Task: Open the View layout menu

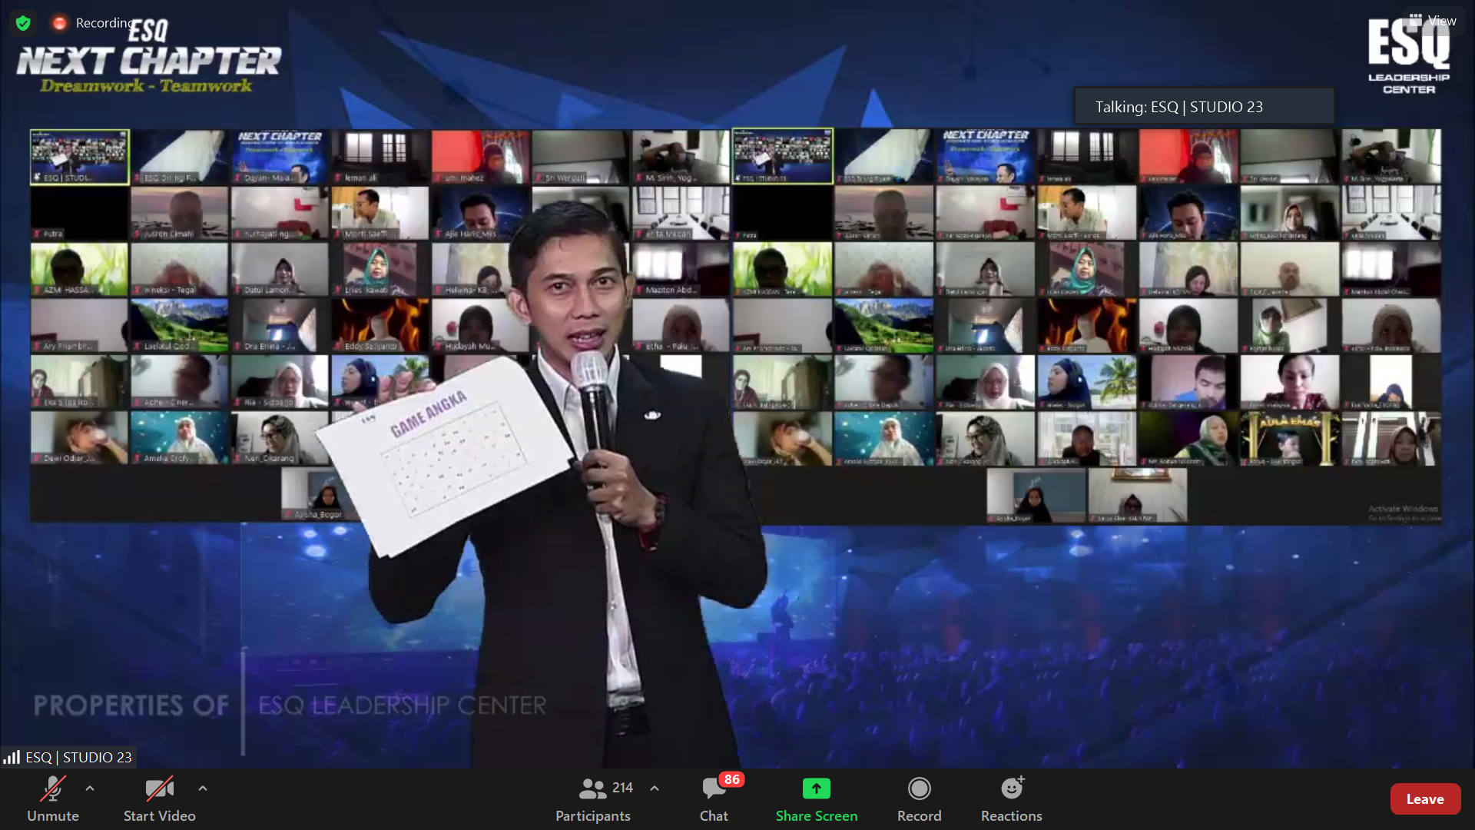Action: (1433, 21)
